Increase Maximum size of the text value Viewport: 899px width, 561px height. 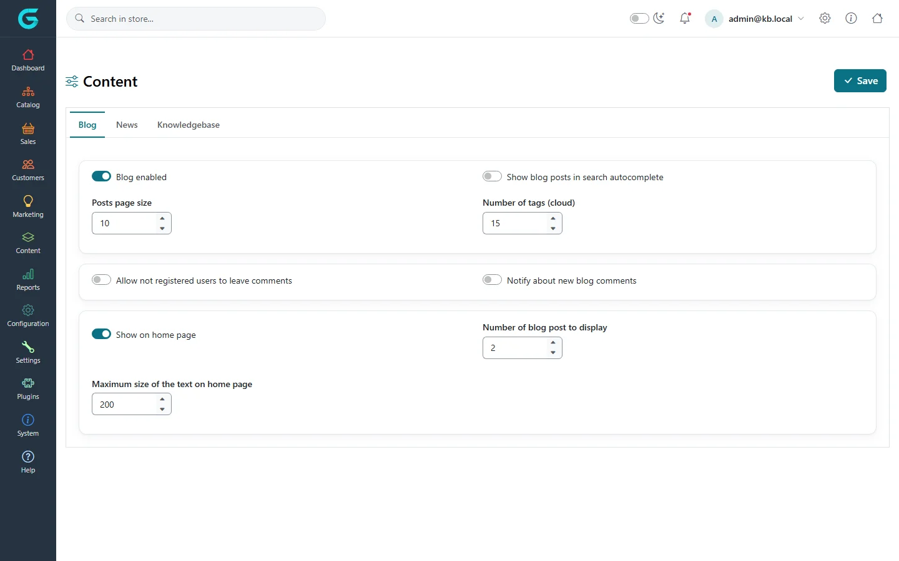[x=162, y=400]
